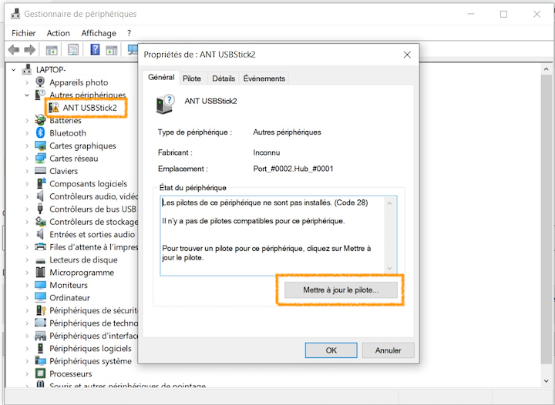Click the Entrées et sorties audio icon
The image size is (555, 405).
(x=40, y=234)
